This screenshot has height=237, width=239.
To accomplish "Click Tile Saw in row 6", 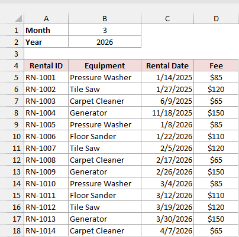I will pyautogui.click(x=105, y=89).
